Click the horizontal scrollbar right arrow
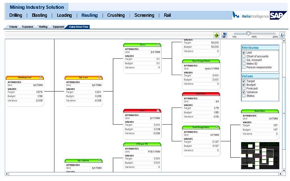290x181 pixels. point(280,174)
